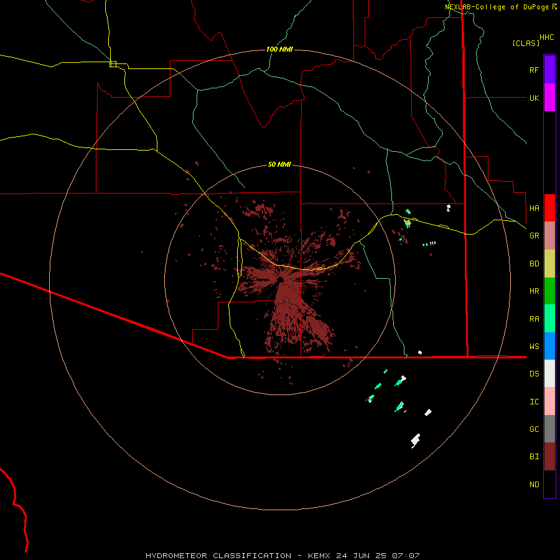Click the "50 NMI" range ring label
This screenshot has width=560, height=560.
pos(279,164)
